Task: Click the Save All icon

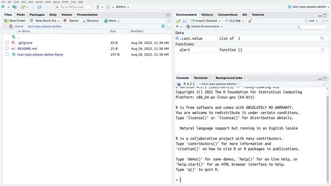Action: pyautogui.click(x=39, y=7)
